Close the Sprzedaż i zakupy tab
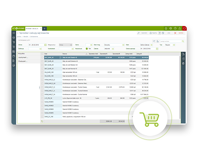The height and width of the screenshot is (151, 197). (41, 28)
